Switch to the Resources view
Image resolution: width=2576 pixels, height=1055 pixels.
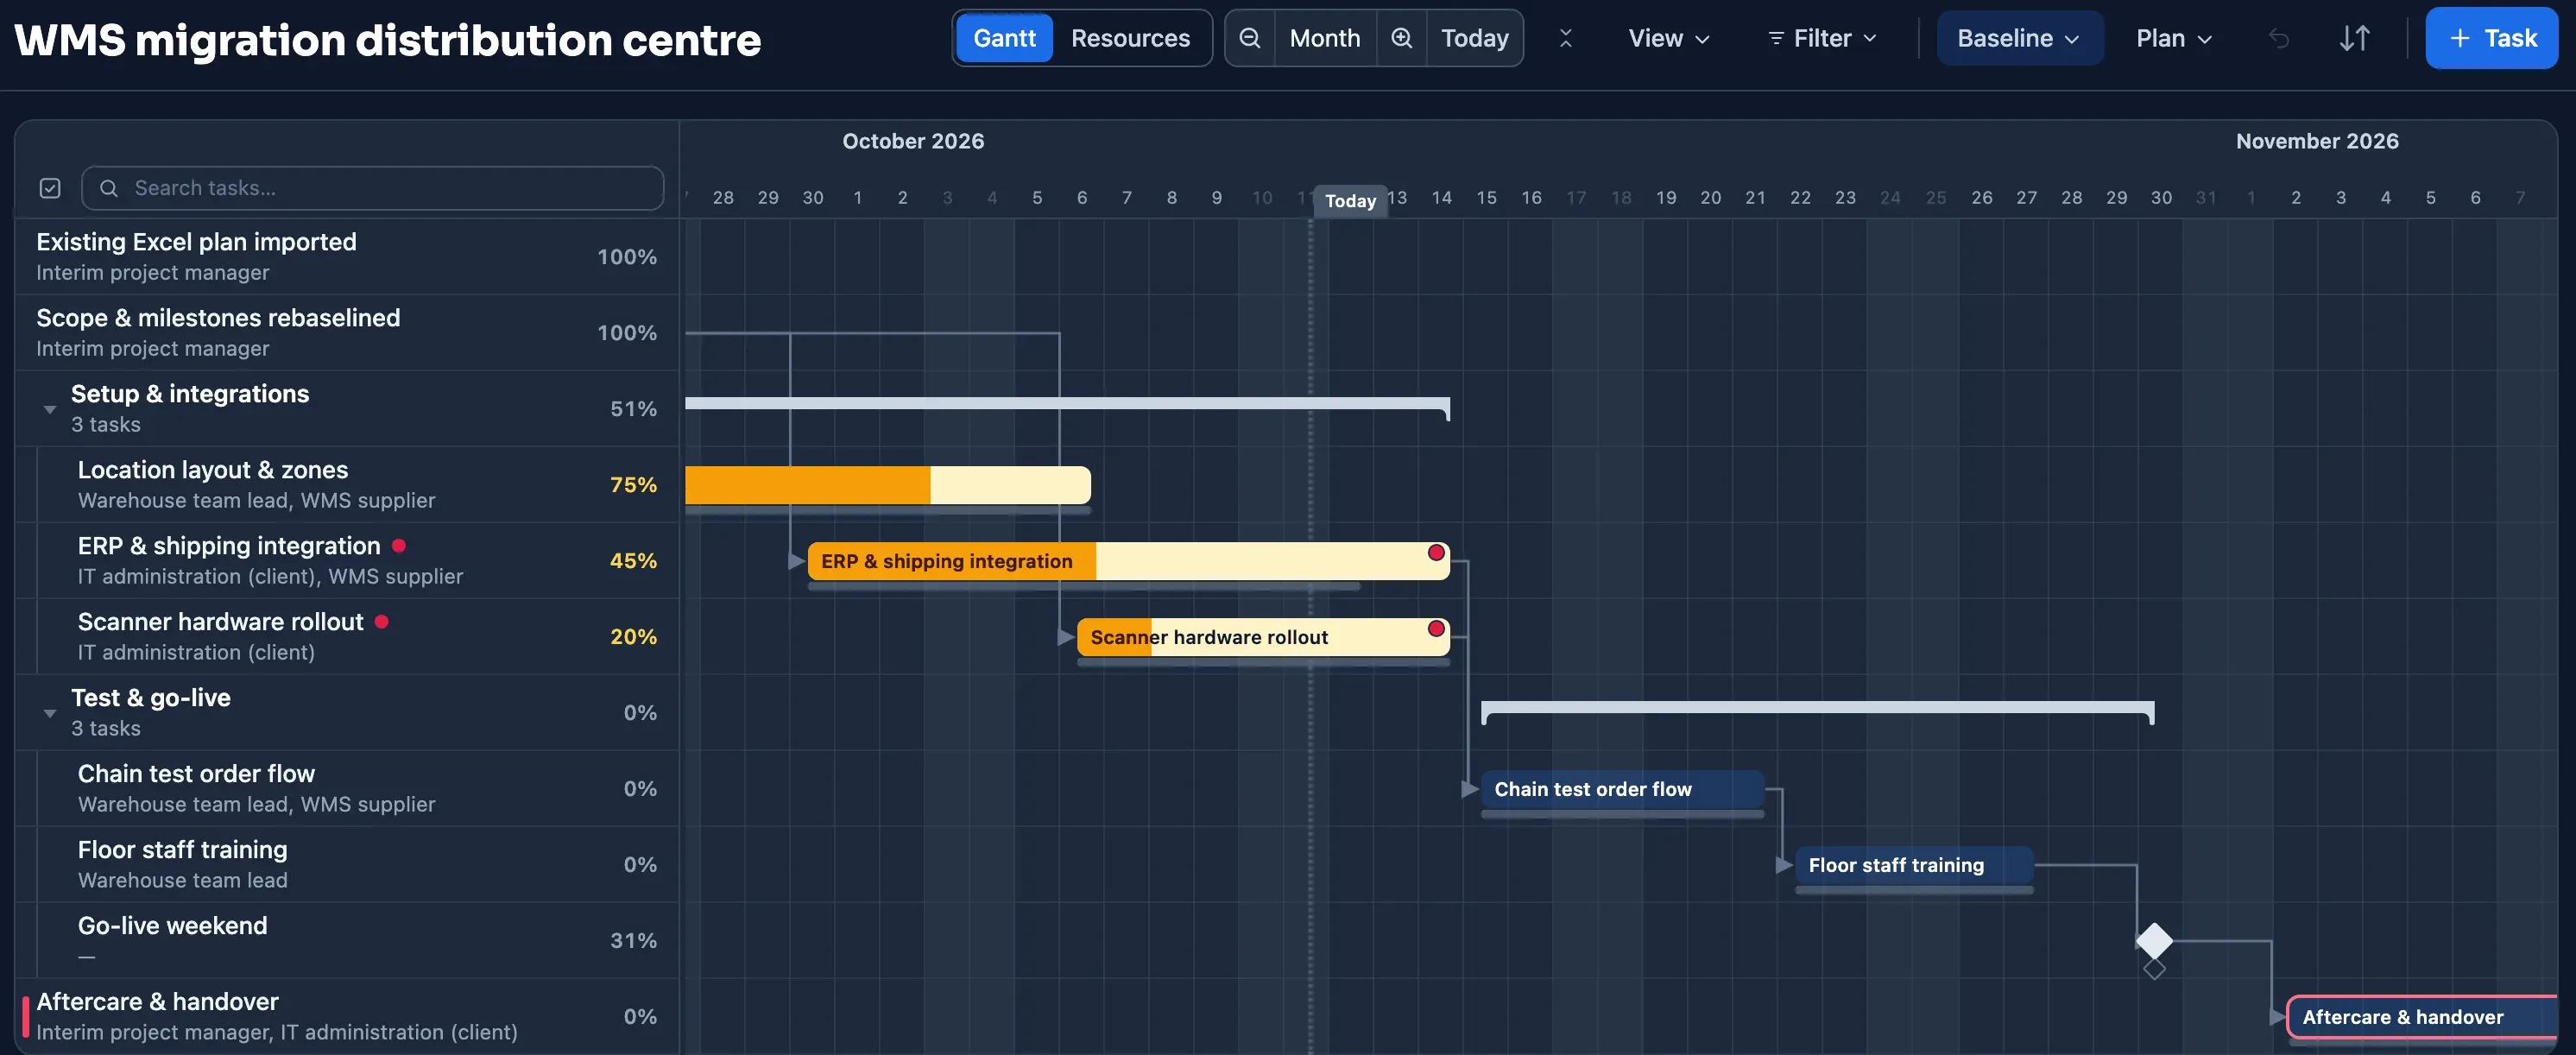point(1130,38)
